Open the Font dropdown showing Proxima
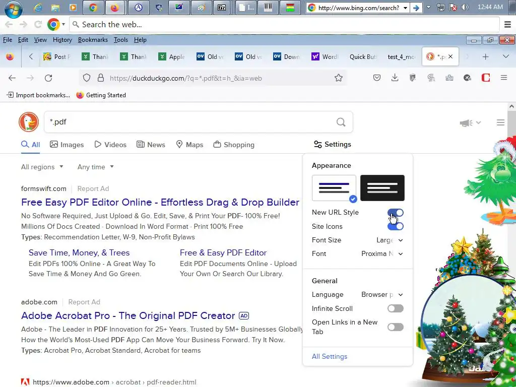The image size is (516, 387). (x=382, y=254)
